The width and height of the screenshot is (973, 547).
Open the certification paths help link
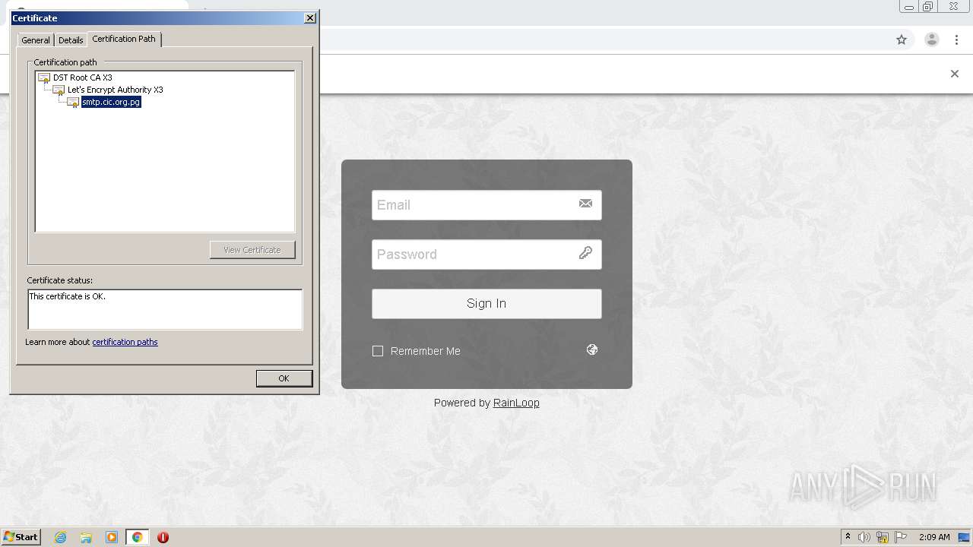[125, 342]
